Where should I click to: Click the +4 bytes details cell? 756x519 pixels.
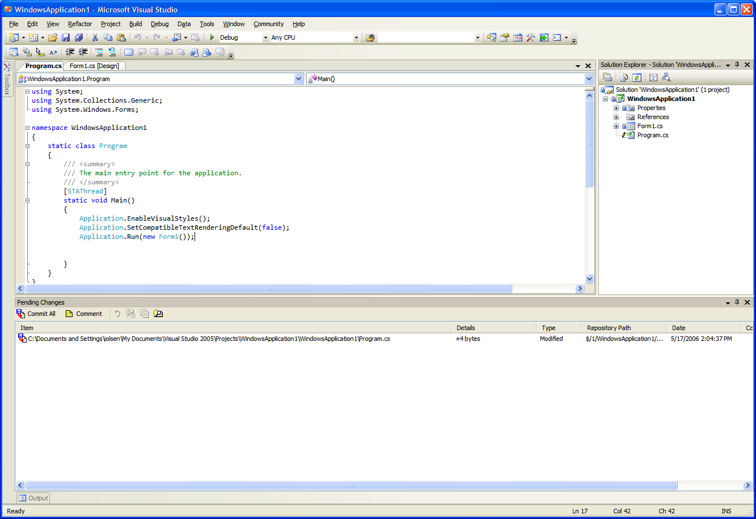(468, 339)
